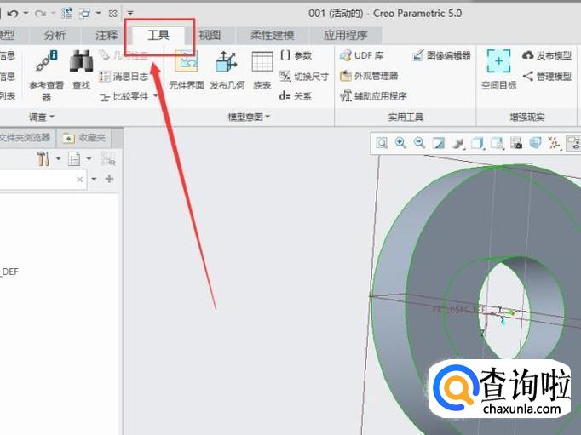Open the 柔性建模 ribbon tab
The width and height of the screenshot is (581, 435).
click(x=273, y=35)
